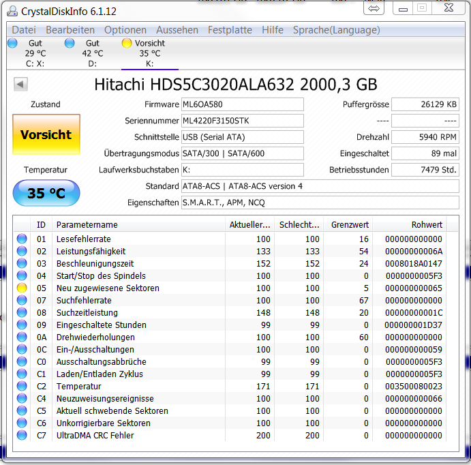Click the parameter name UltraDMA CRC Fehler

(95, 435)
